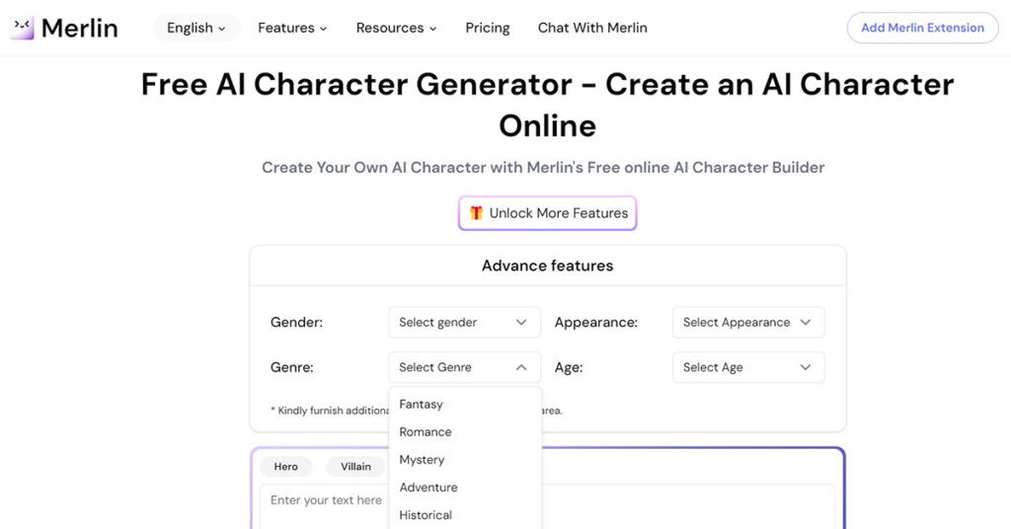Click the Unlock More Features button
Screen dimensions: 1011x529
coord(548,213)
